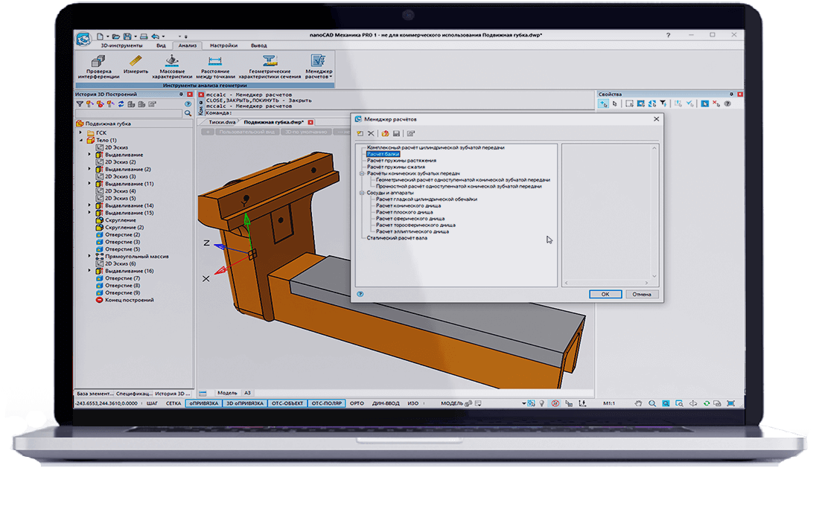Click Расстояние между точками tool

[216, 65]
